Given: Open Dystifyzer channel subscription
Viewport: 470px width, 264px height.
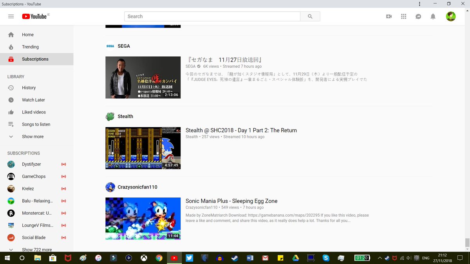Looking at the screenshot, I should pos(36,164).
